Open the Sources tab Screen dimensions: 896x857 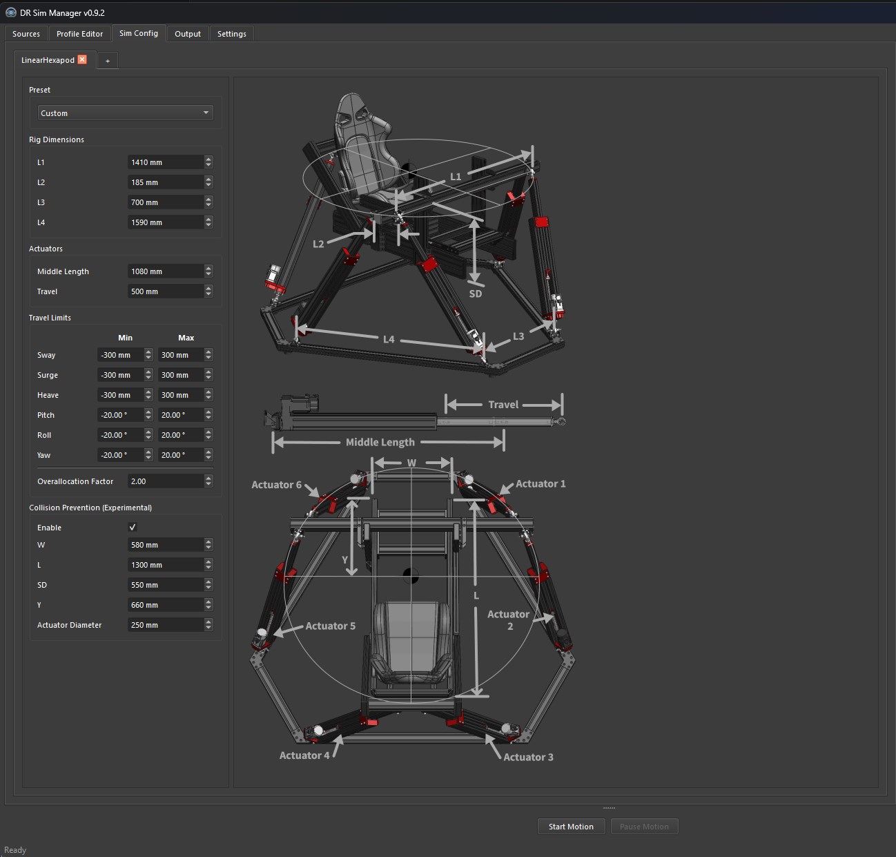point(26,34)
